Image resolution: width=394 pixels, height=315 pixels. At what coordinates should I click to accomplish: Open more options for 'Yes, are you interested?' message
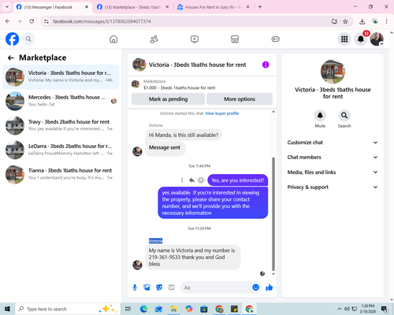tap(182, 180)
